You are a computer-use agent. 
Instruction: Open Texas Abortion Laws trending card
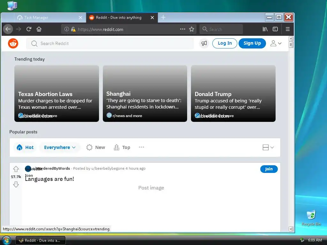(57, 93)
